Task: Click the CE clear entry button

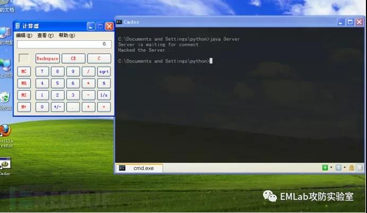Action: (73, 59)
